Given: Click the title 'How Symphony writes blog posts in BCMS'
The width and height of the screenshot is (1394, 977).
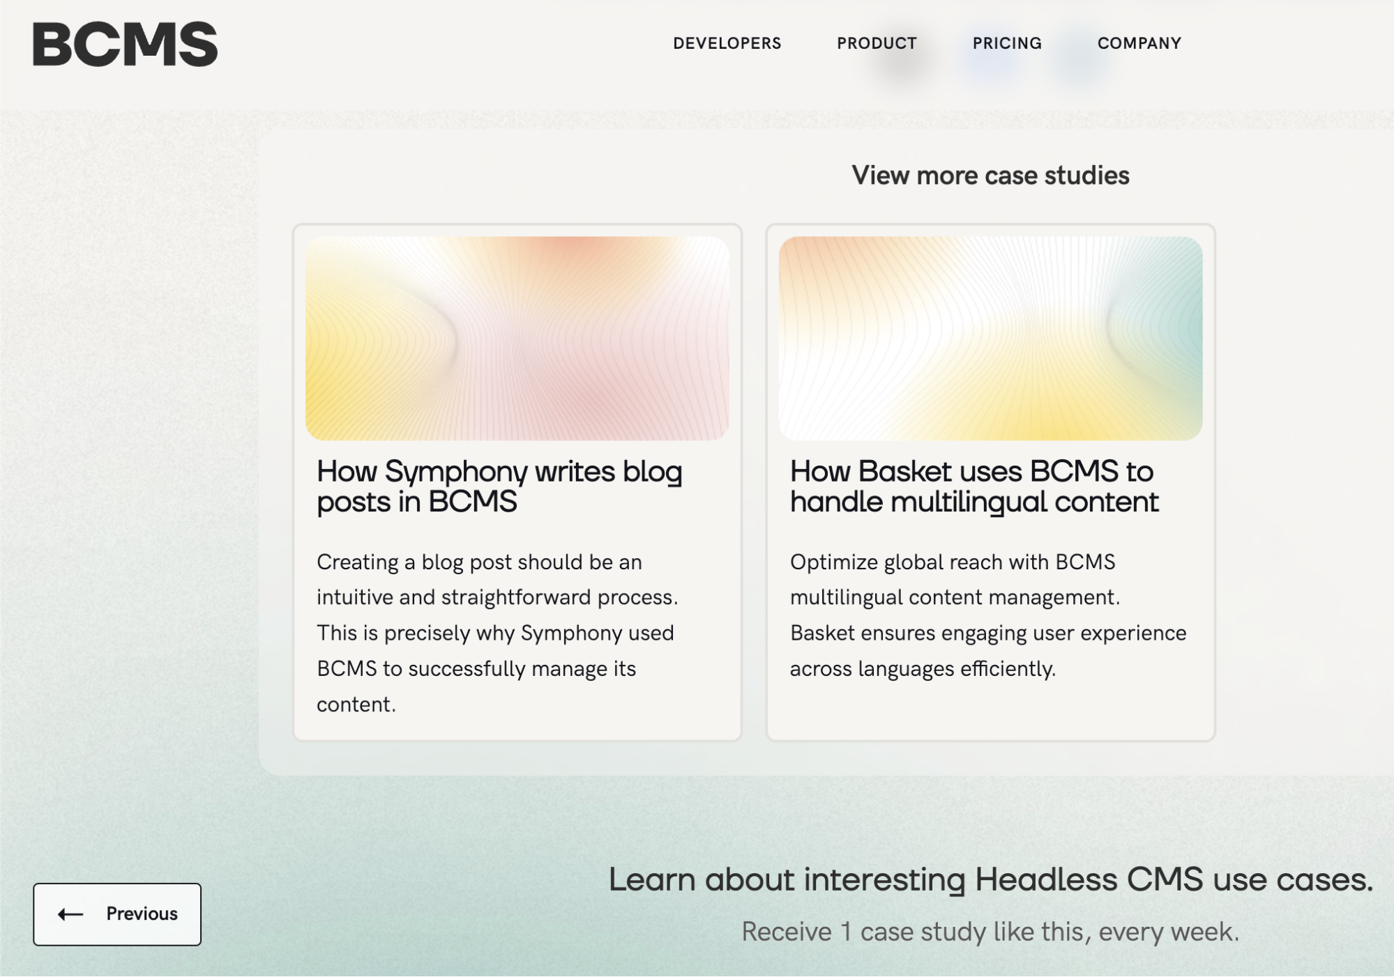Looking at the screenshot, I should (x=499, y=486).
